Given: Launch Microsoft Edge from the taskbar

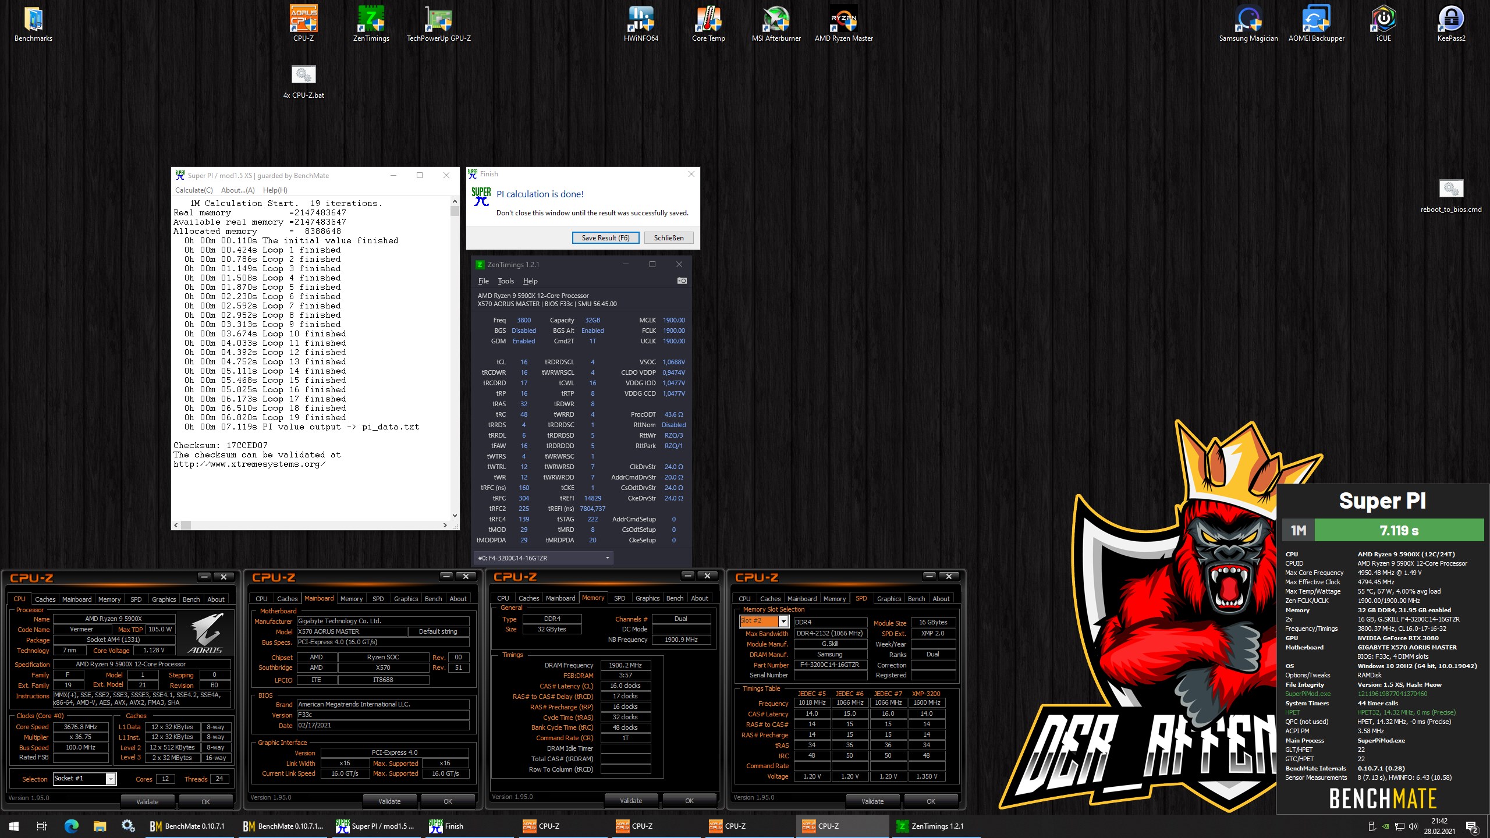Looking at the screenshot, I should 71,826.
